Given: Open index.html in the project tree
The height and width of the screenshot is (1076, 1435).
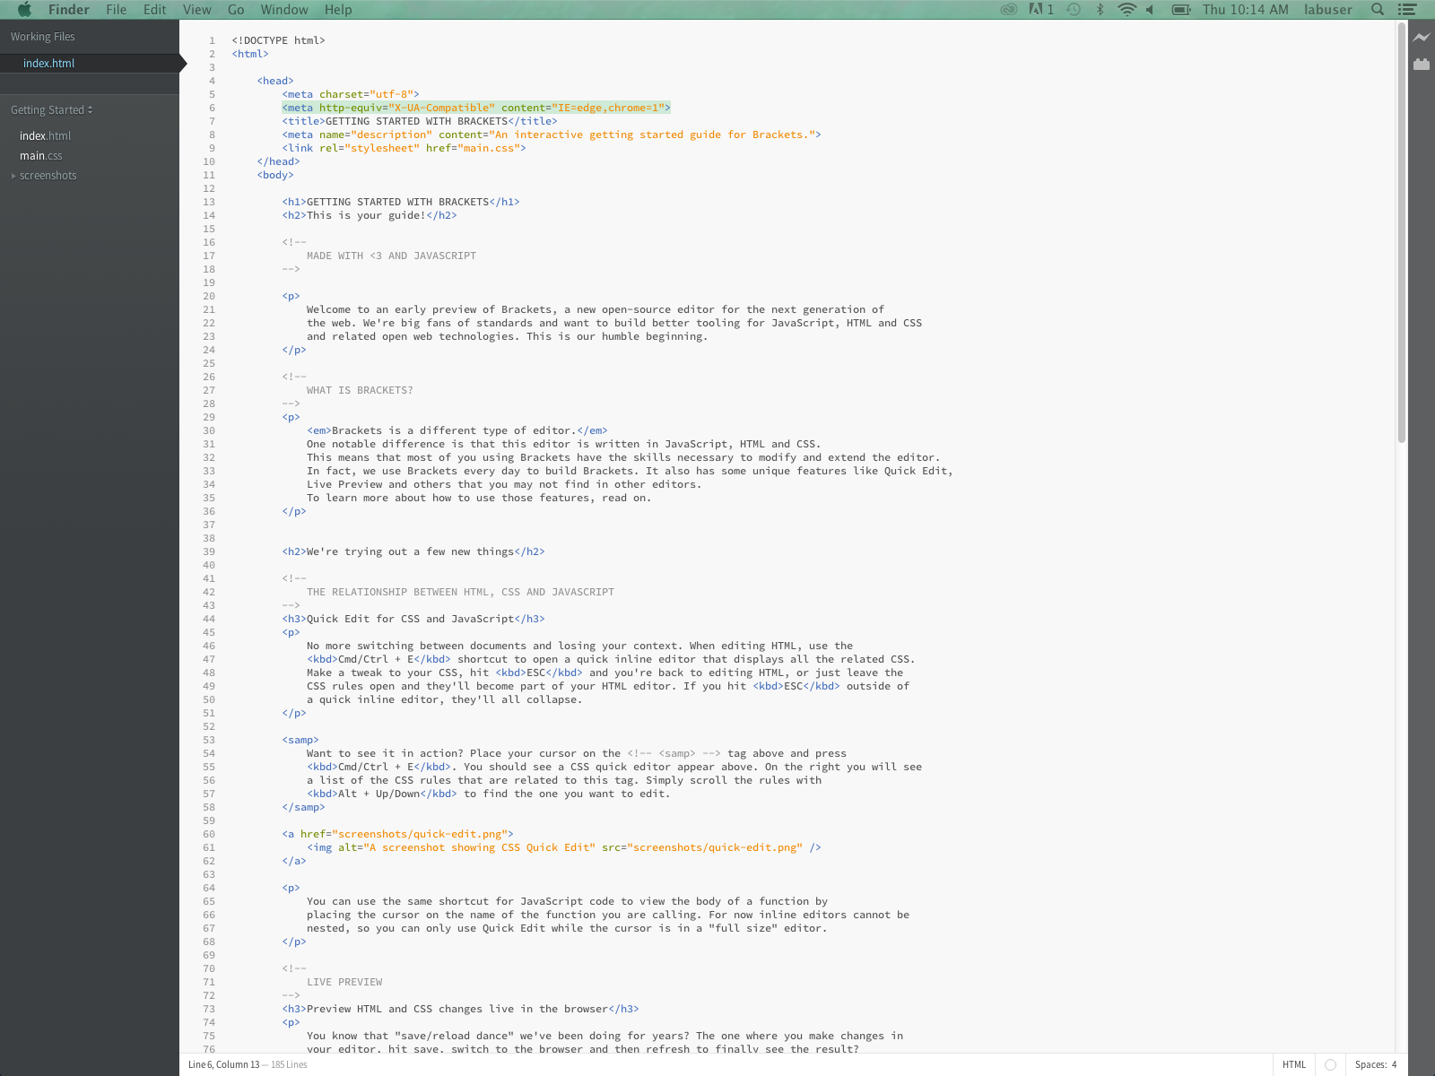Looking at the screenshot, I should tap(45, 136).
